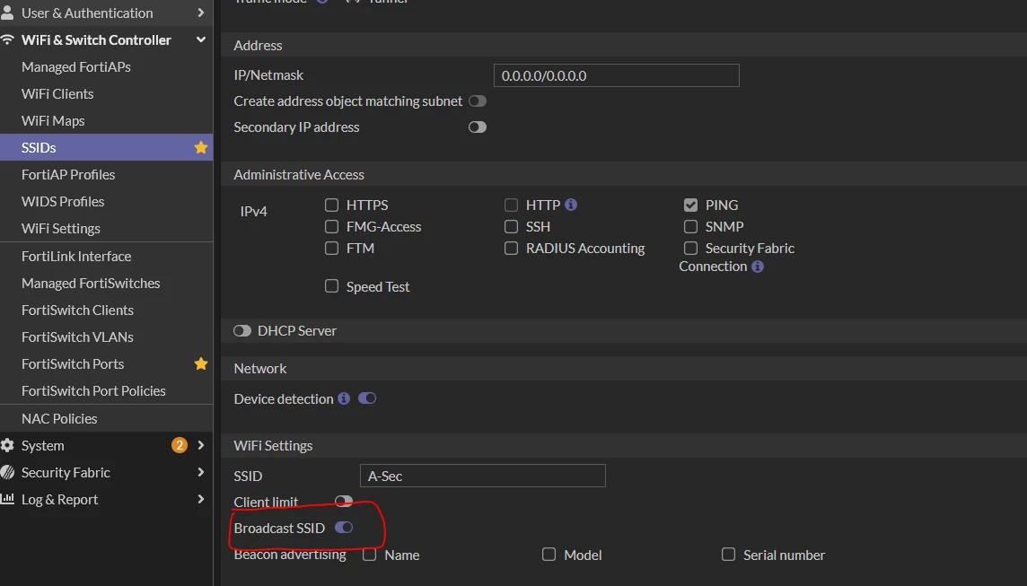The image size is (1027, 586).
Task: Check the SSH checkbox
Action: coord(512,226)
